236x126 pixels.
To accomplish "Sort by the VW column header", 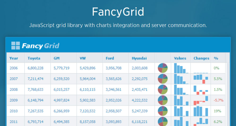I will pyautogui.click(x=89, y=58).
